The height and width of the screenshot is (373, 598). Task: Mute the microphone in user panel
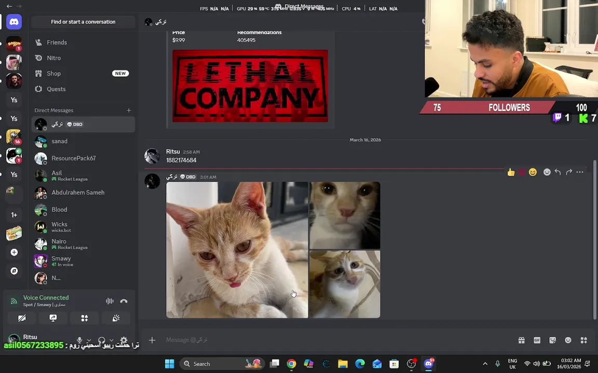(x=79, y=340)
